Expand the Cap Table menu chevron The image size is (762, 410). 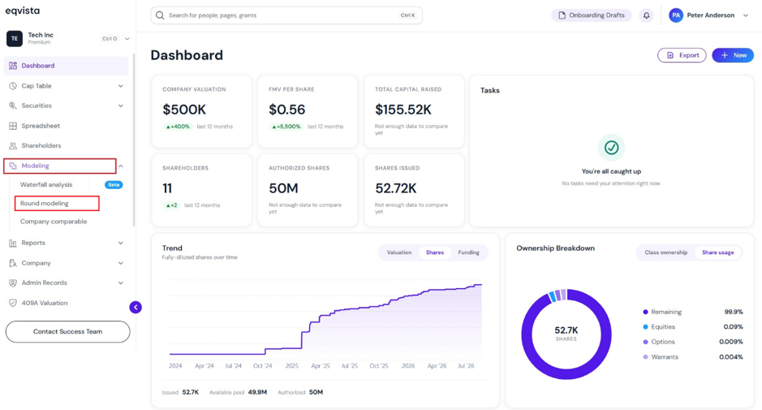pos(121,86)
